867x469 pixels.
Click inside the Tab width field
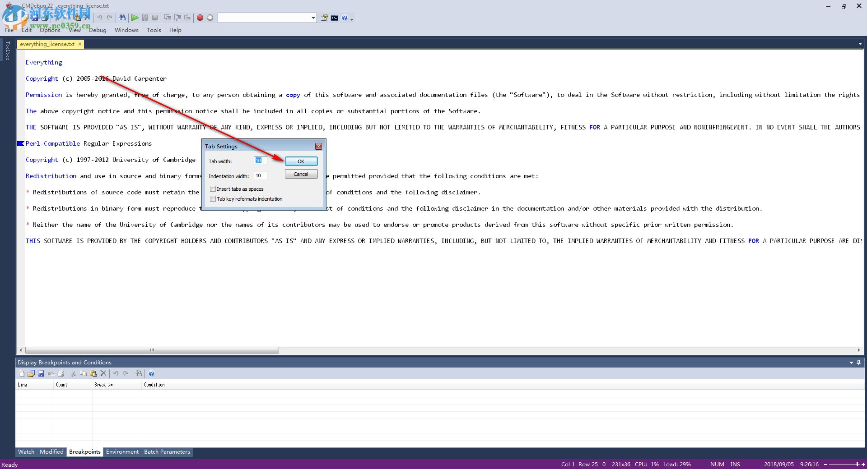pos(260,161)
